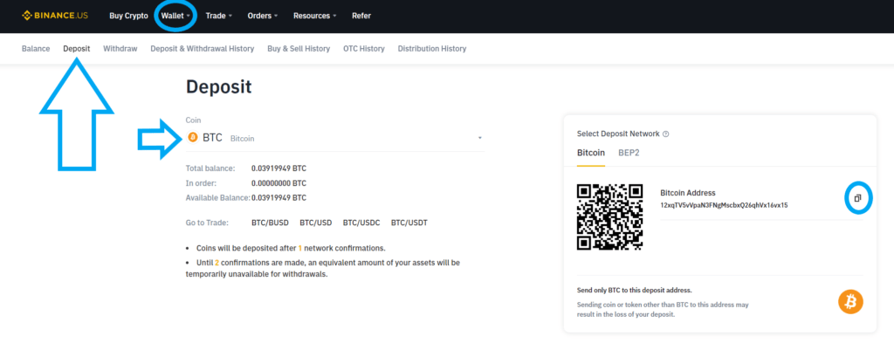The image size is (894, 357).
Task: Click the In order 0.00000000 BTC value
Action: click(x=279, y=183)
